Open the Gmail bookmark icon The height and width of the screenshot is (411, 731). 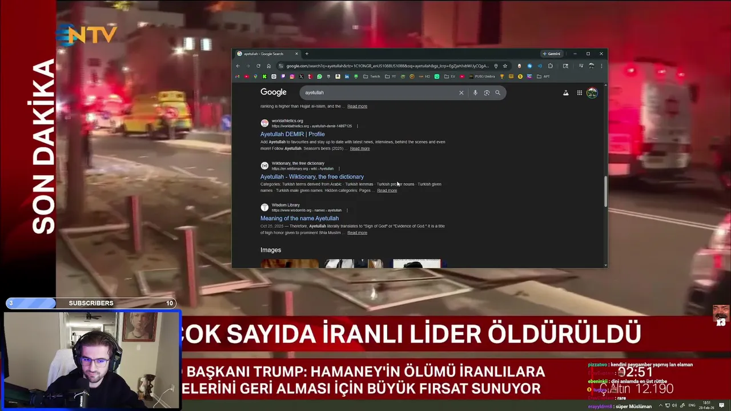(x=238, y=76)
